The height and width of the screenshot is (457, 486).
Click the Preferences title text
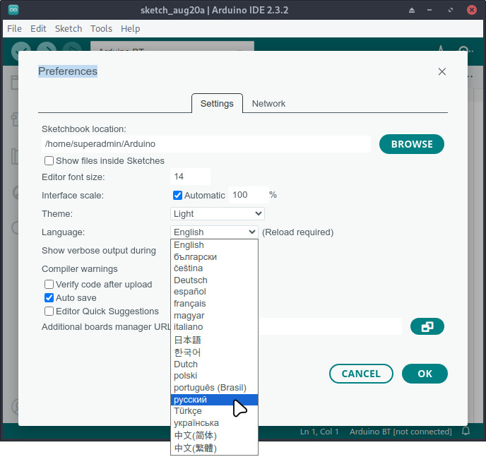pos(68,71)
